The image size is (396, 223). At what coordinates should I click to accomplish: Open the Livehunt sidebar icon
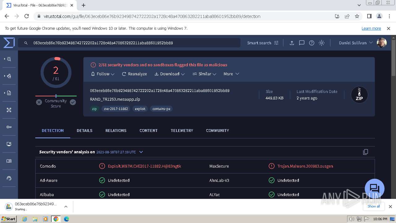pos(9,76)
